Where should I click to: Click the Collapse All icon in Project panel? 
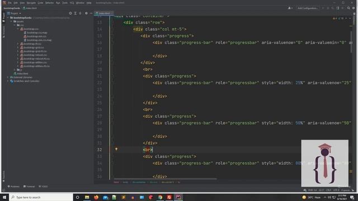(80, 13)
